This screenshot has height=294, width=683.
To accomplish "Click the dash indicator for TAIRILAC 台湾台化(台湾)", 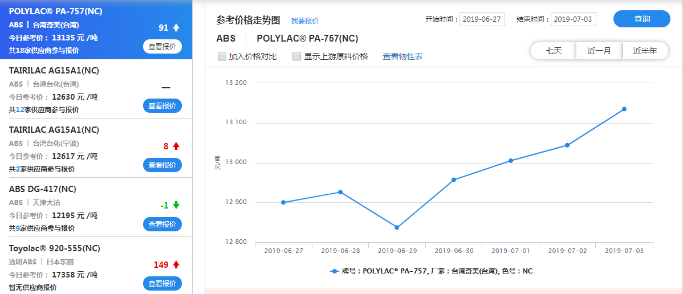I will tap(165, 88).
